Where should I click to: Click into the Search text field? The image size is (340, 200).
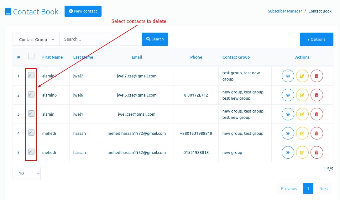pyautogui.click(x=100, y=39)
